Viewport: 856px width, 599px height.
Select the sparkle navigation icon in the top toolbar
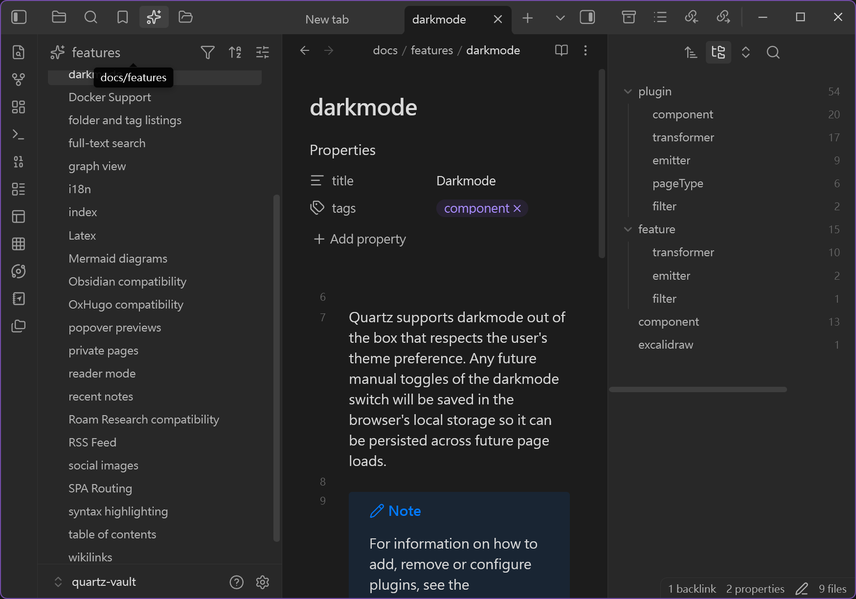pyautogui.click(x=154, y=18)
